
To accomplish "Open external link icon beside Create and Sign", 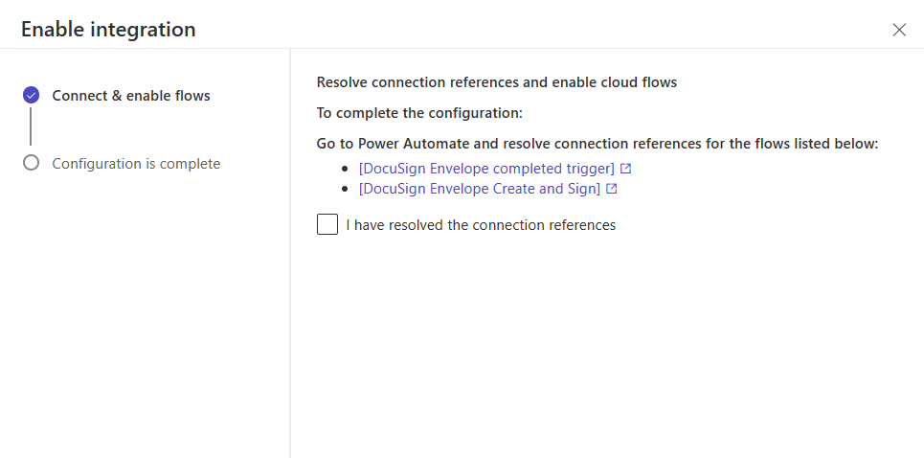I will [x=611, y=189].
